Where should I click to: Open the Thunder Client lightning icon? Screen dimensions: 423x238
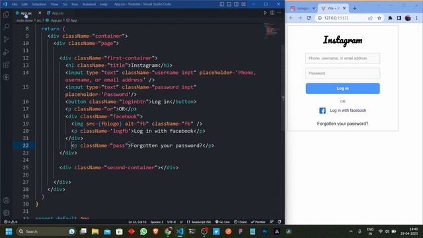click(6, 77)
